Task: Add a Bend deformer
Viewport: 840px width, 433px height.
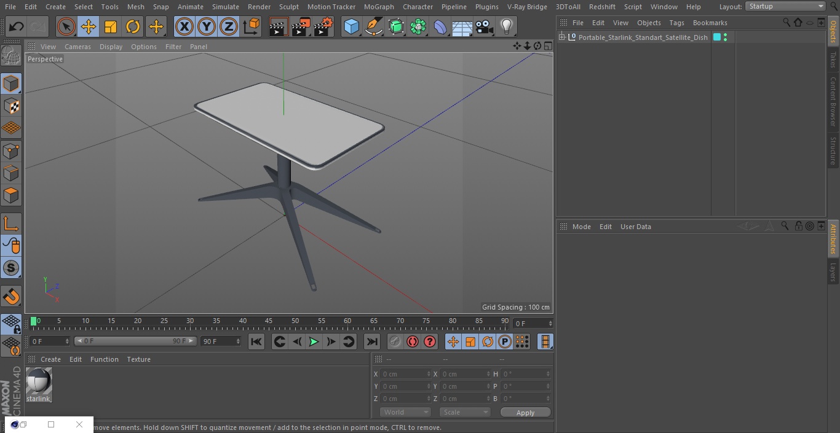Action: [x=440, y=26]
